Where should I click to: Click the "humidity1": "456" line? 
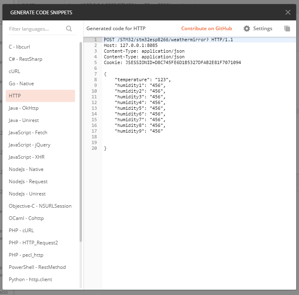[x=140, y=85]
